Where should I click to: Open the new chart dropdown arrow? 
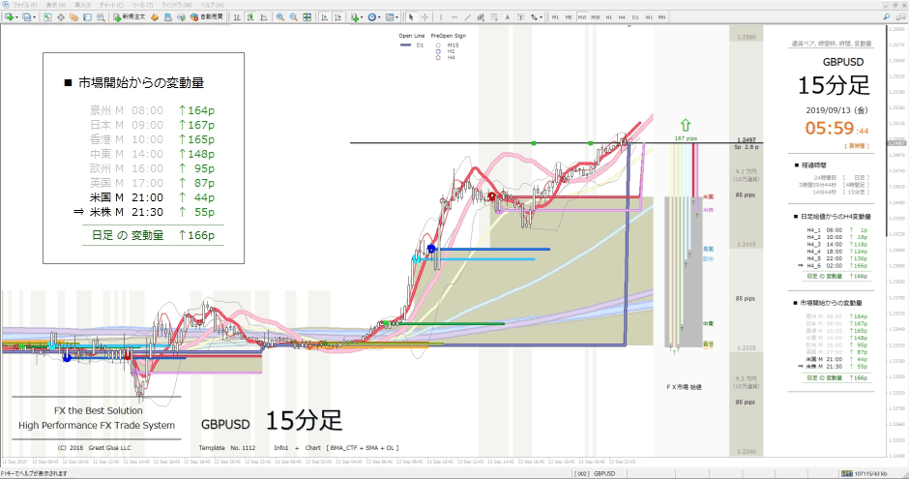pyautogui.click(x=16, y=17)
